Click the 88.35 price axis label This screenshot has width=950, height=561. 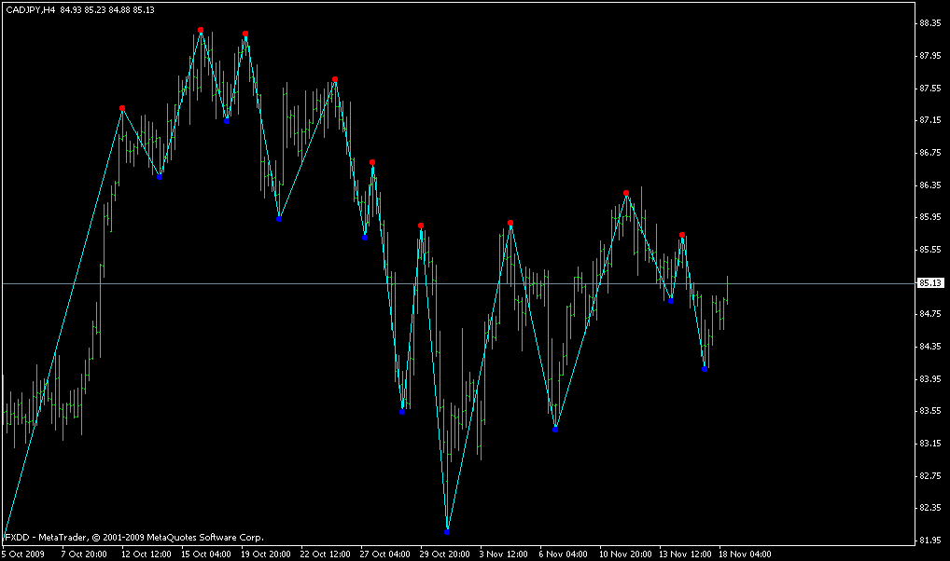point(929,23)
